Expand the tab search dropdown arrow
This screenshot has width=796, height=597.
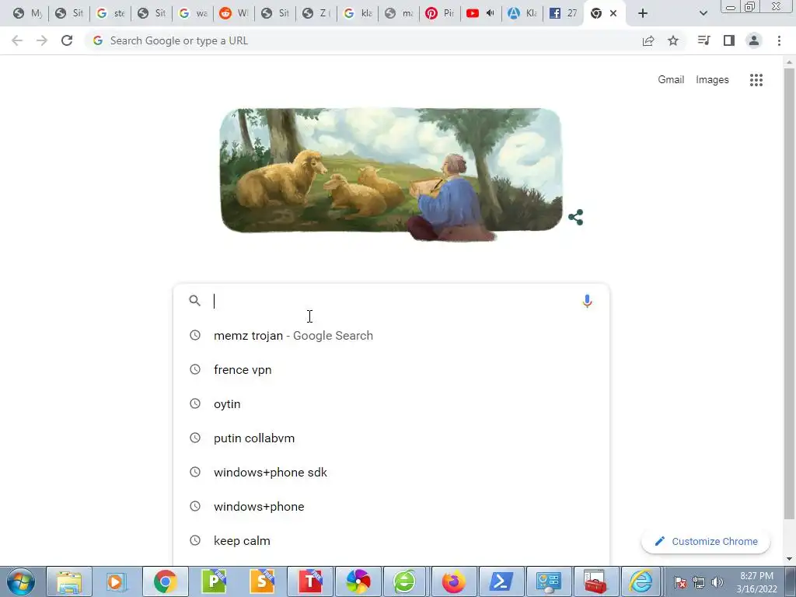703,13
